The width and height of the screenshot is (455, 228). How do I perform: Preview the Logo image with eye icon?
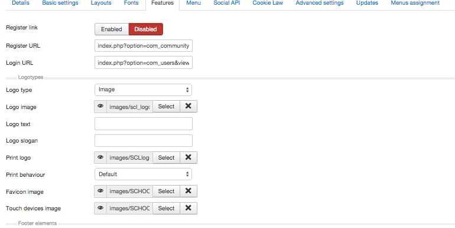click(100, 107)
